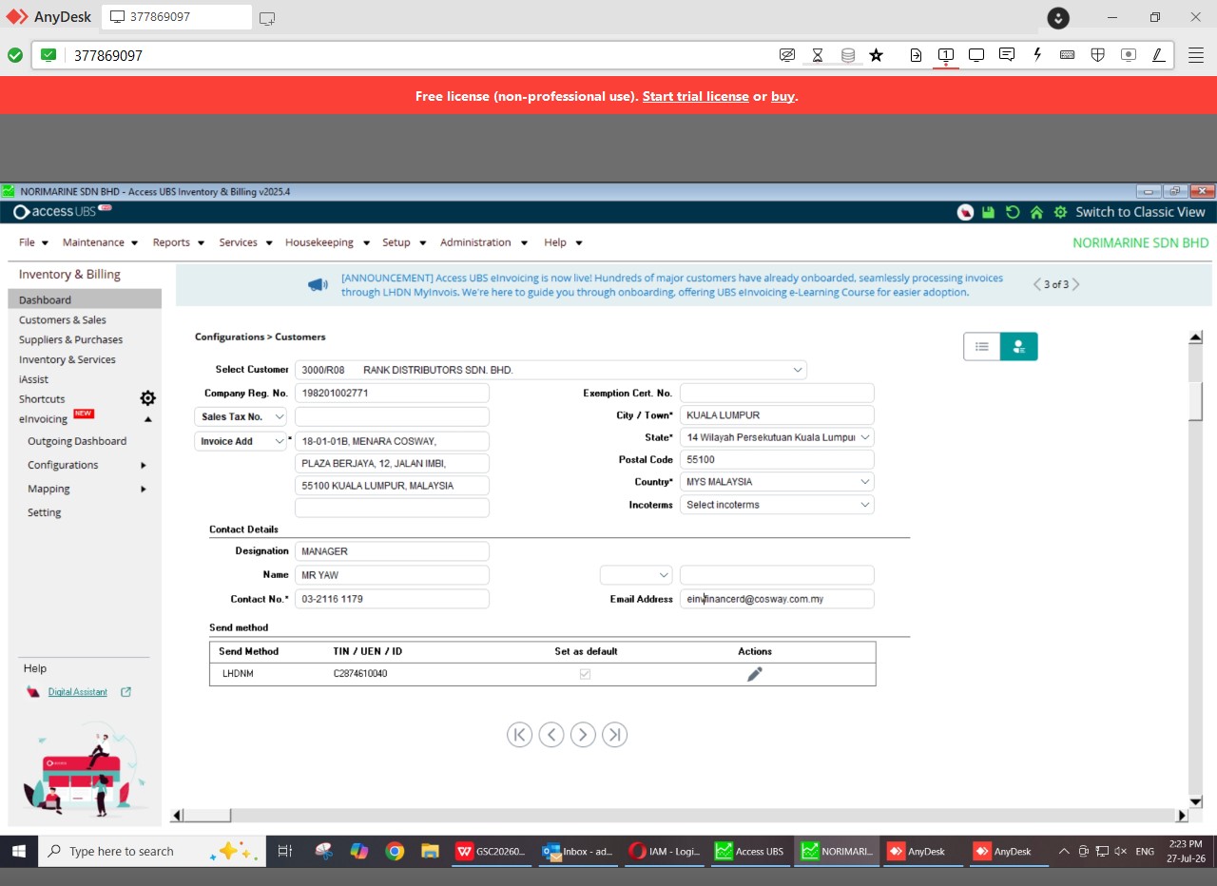The image size is (1217, 886).
Task: Go to the last customer record
Action: pyautogui.click(x=615, y=735)
